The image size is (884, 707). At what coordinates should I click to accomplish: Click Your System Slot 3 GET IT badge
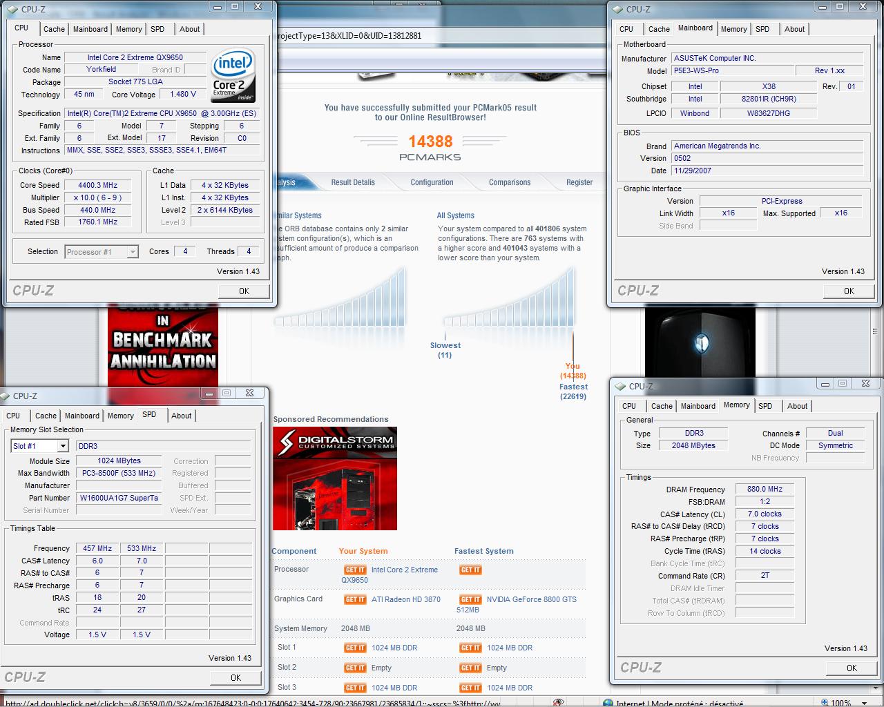click(355, 688)
